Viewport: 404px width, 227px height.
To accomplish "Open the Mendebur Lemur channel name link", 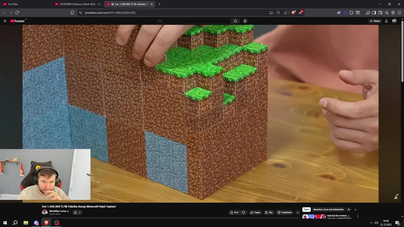I will (x=58, y=211).
